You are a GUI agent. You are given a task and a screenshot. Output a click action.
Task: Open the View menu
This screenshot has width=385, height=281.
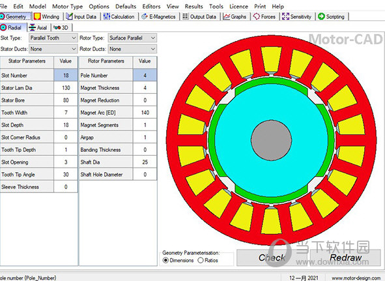[173, 7]
